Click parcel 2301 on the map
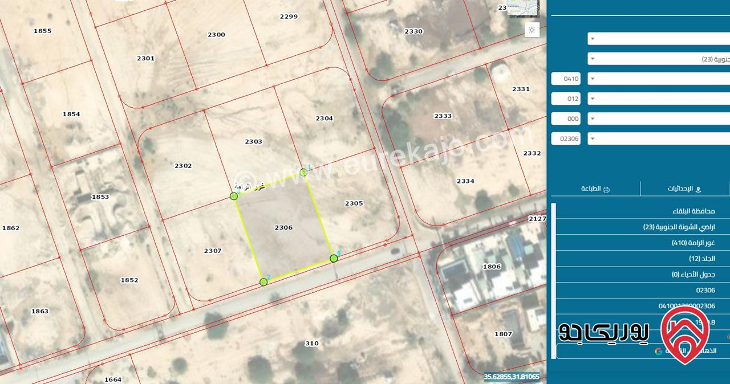The image size is (730, 384). tap(145, 58)
